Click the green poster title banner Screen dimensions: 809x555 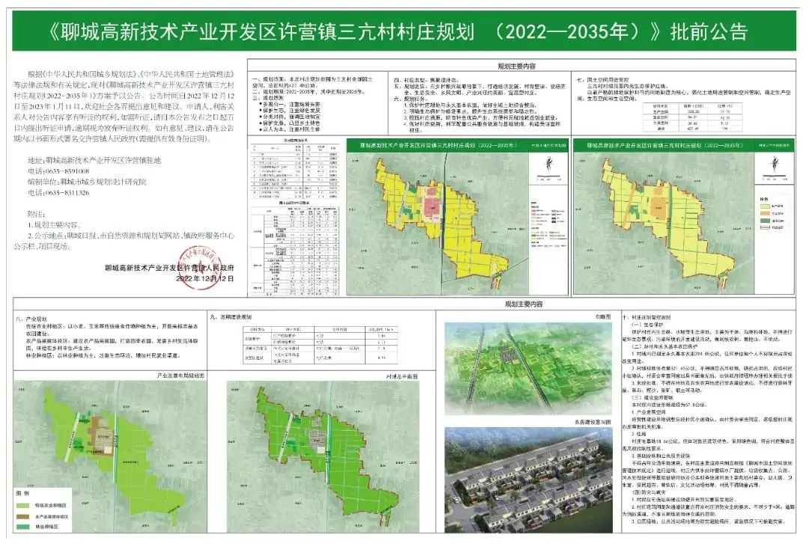click(404, 31)
